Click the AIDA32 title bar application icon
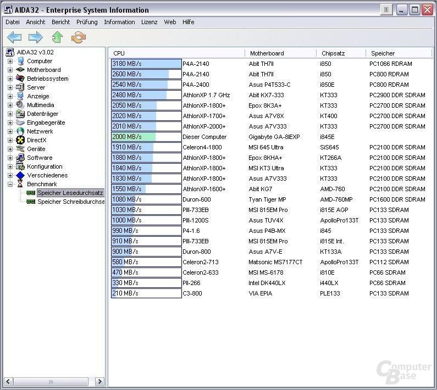 tap(8, 10)
